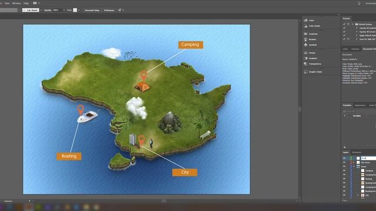
Task: Open the Window menu
Action: click(x=16, y=3)
